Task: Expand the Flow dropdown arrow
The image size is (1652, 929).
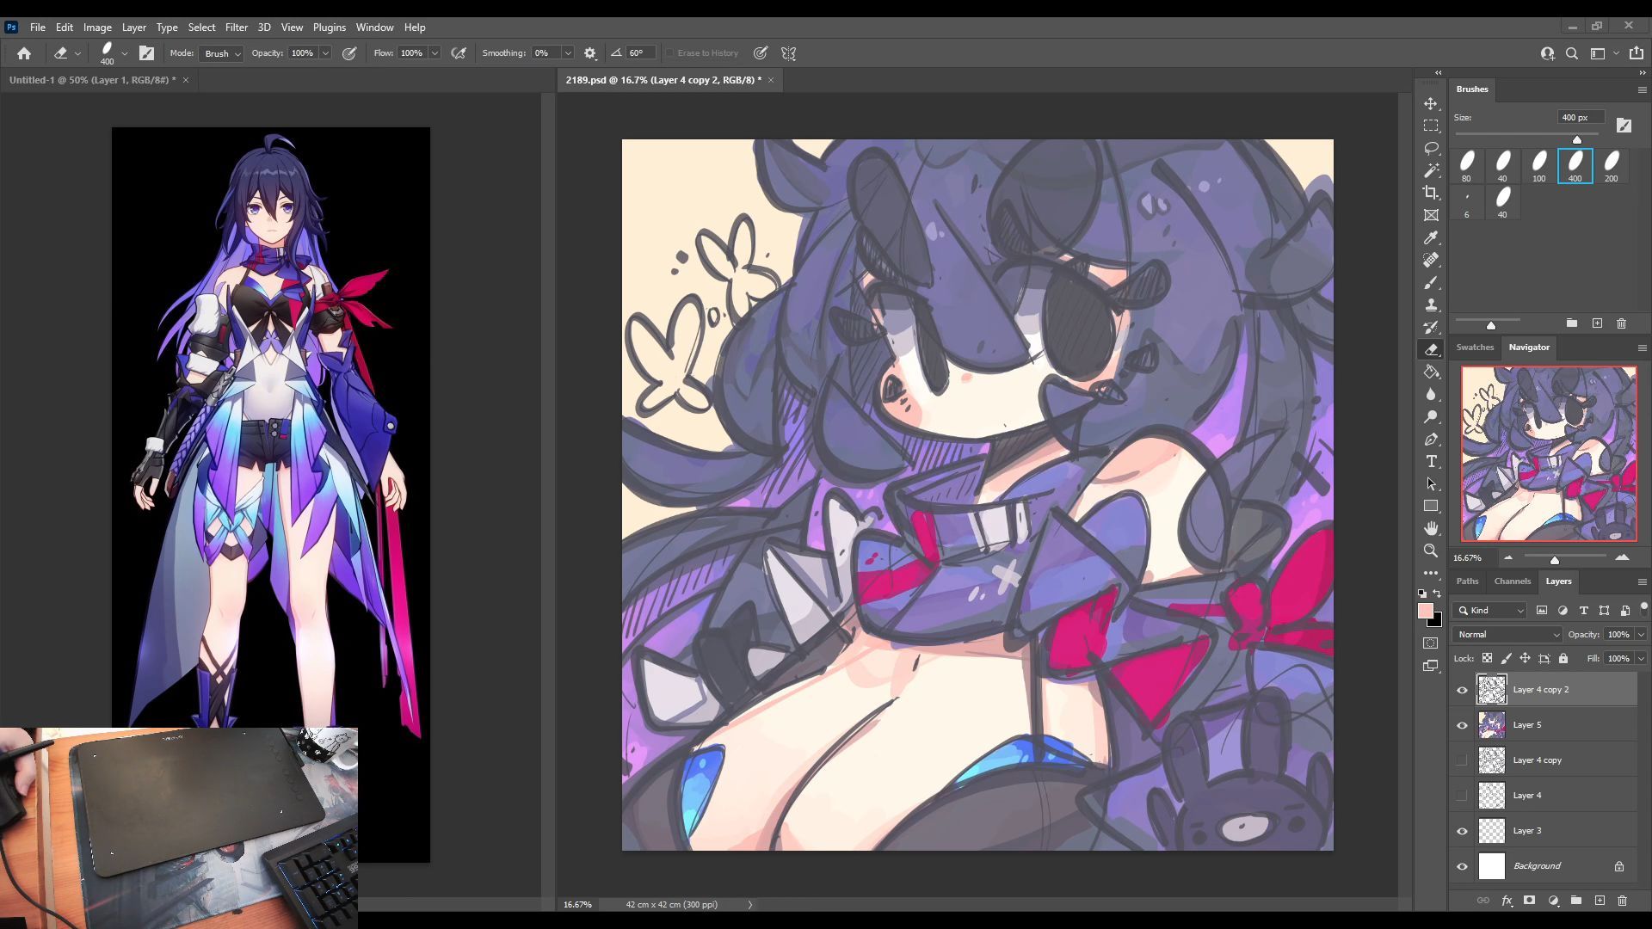Action: 435,53
